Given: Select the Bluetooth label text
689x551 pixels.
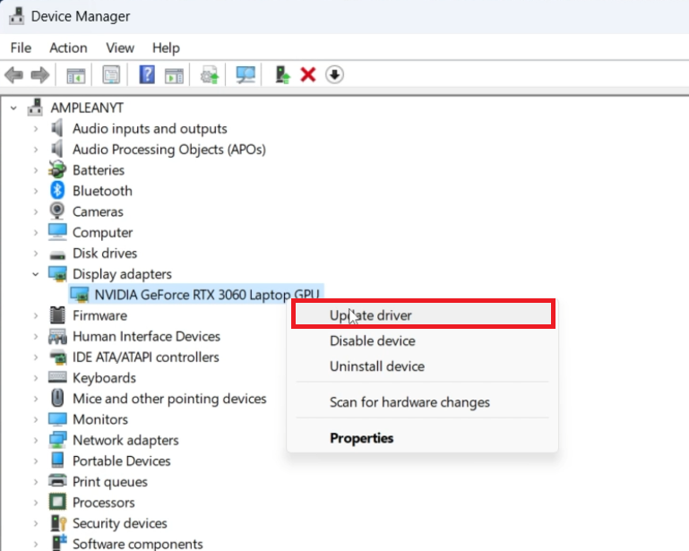Looking at the screenshot, I should pyautogui.click(x=102, y=191).
